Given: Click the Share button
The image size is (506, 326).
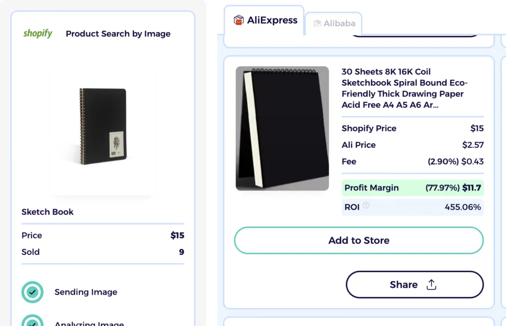Looking at the screenshot, I should click(x=415, y=284).
